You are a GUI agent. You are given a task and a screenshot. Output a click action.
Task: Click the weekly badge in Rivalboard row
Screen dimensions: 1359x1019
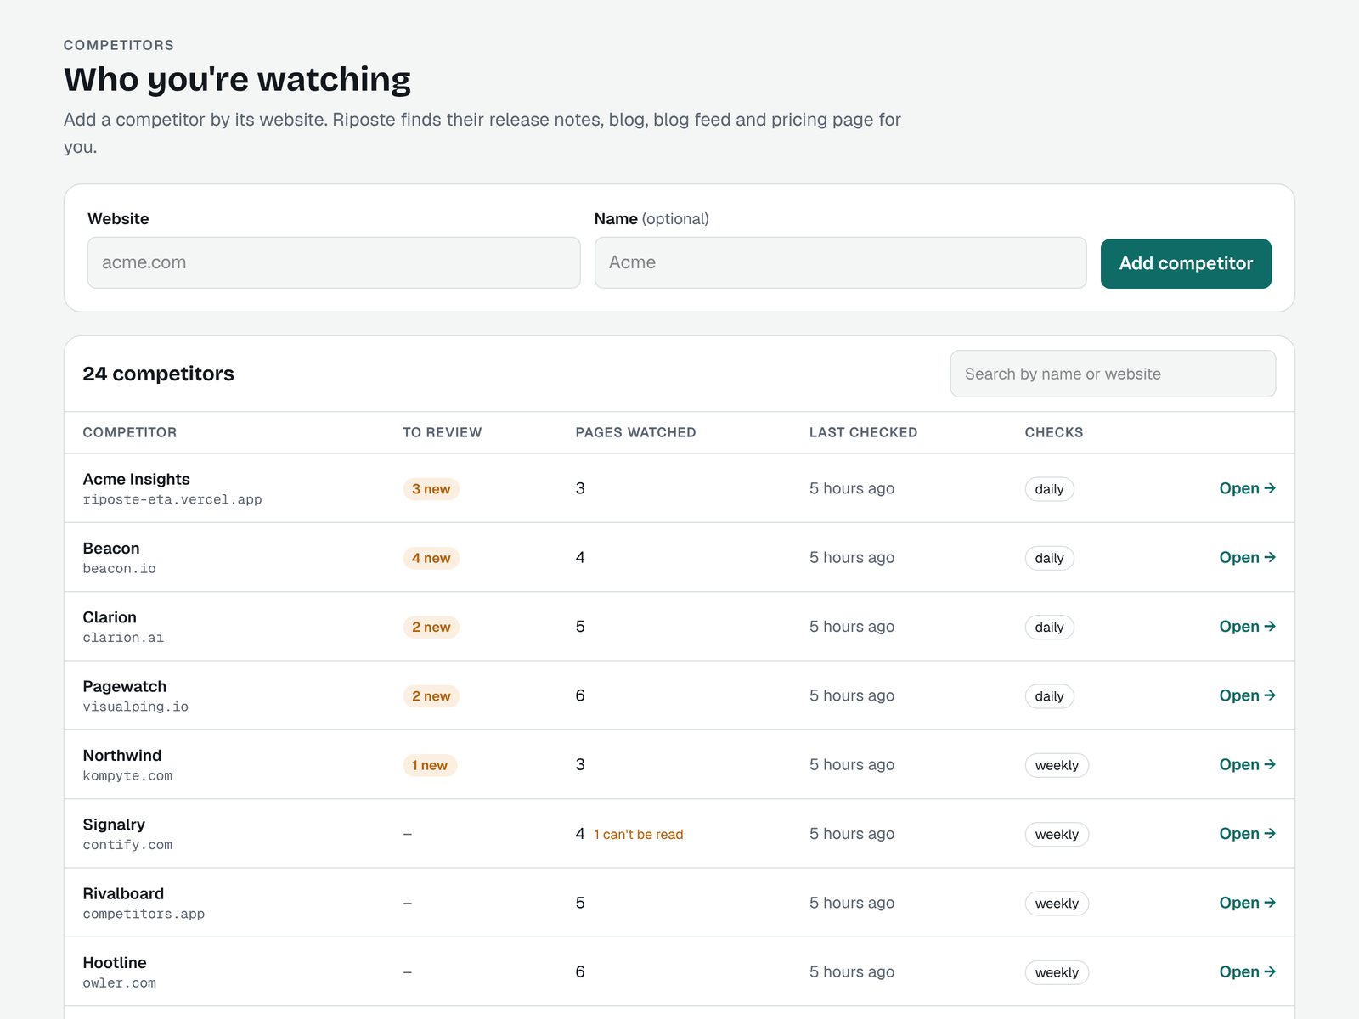click(x=1057, y=904)
